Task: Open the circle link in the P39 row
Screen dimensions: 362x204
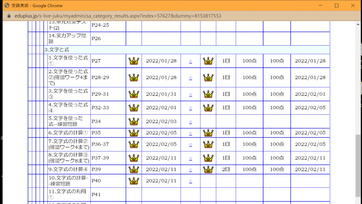Action: click(190, 169)
